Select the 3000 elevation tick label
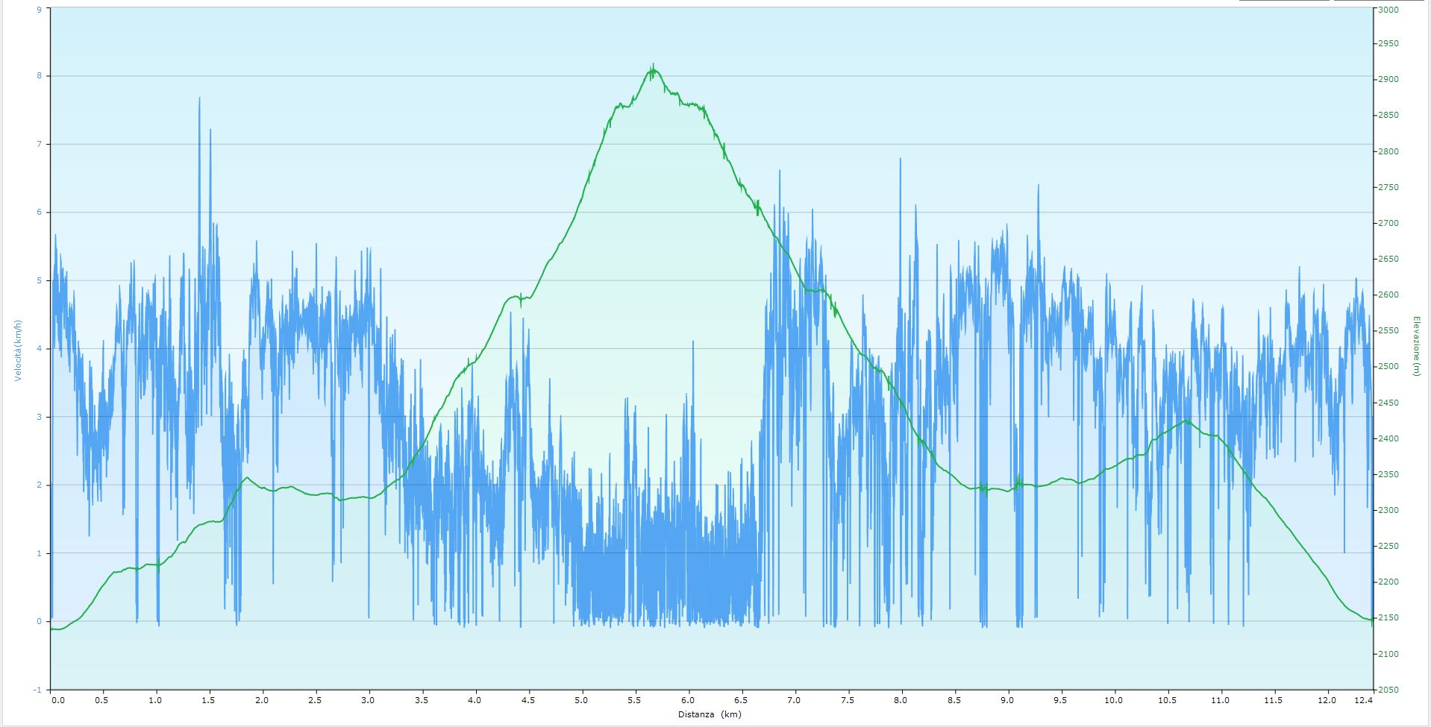The width and height of the screenshot is (1431, 727). [x=1388, y=10]
